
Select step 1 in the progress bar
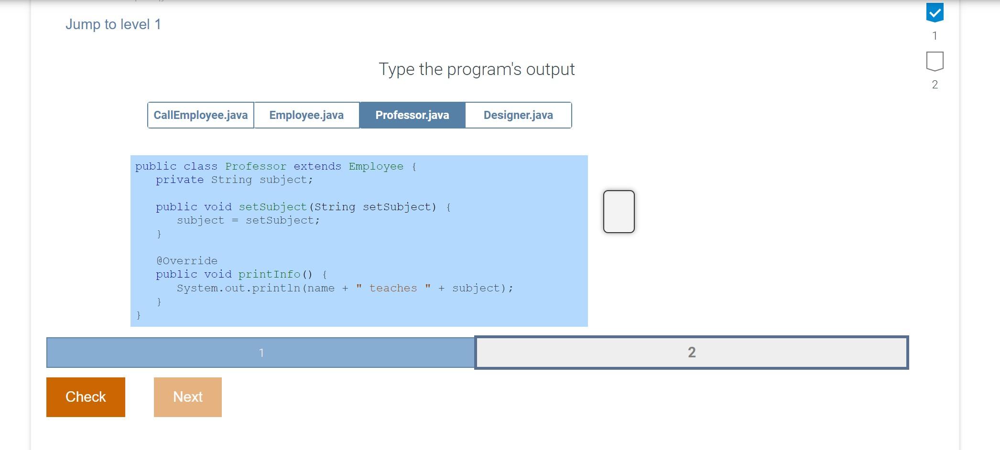tap(261, 353)
